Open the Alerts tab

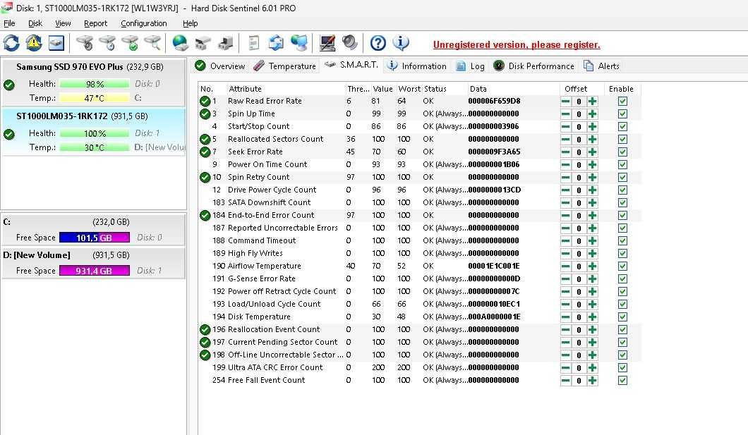click(x=601, y=66)
